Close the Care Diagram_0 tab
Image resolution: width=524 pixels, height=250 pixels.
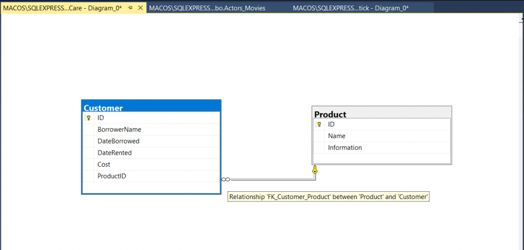point(140,8)
